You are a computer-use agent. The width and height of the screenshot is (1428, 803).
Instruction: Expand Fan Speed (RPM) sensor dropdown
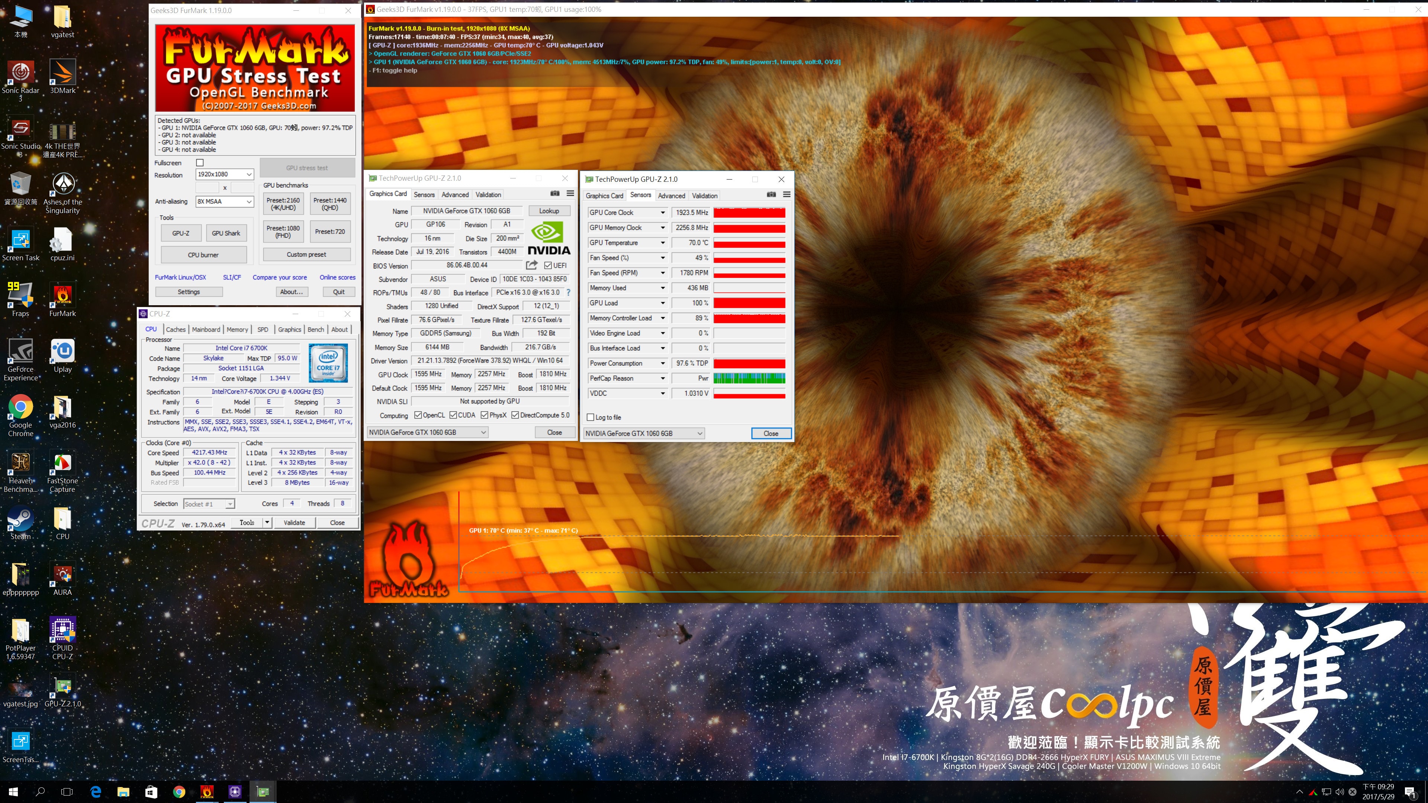click(662, 272)
